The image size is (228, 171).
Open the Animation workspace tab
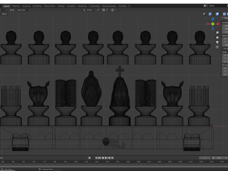click(71, 6)
